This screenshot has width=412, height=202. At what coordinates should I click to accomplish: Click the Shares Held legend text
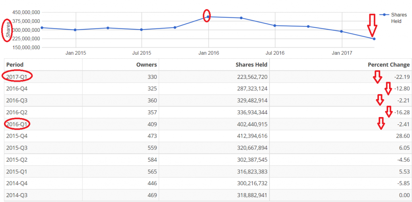coord(398,18)
